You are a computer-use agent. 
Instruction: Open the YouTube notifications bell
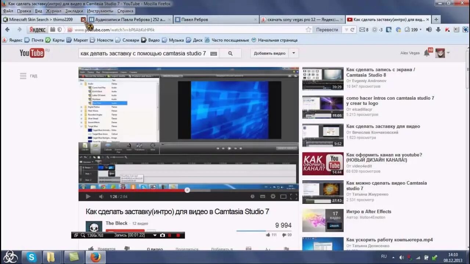coord(427,53)
